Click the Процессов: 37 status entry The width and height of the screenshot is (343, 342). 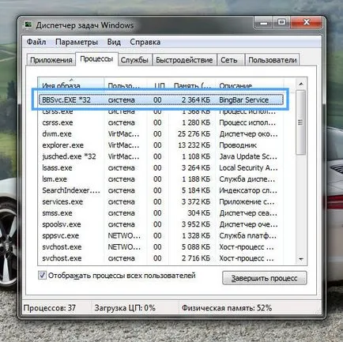(50, 308)
